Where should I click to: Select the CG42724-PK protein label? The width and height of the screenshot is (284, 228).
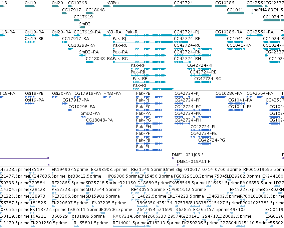[x=188, y=113]
